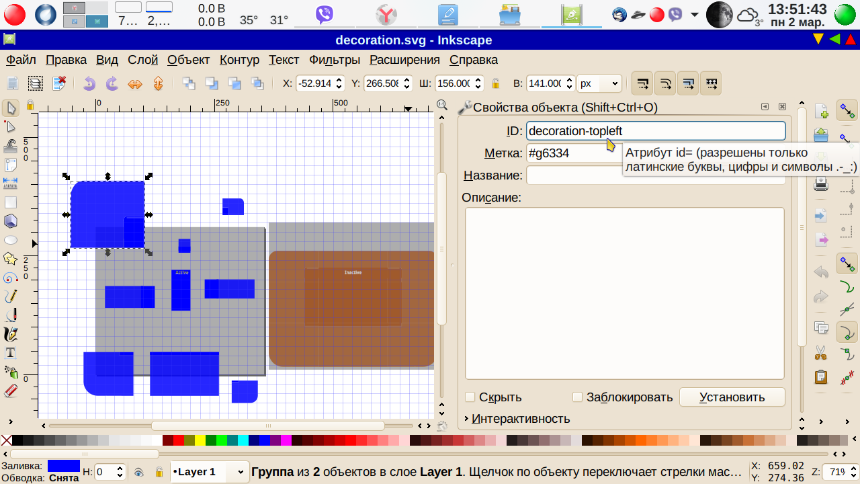
Task: Select the Ellipse tool
Action: [x=11, y=240]
